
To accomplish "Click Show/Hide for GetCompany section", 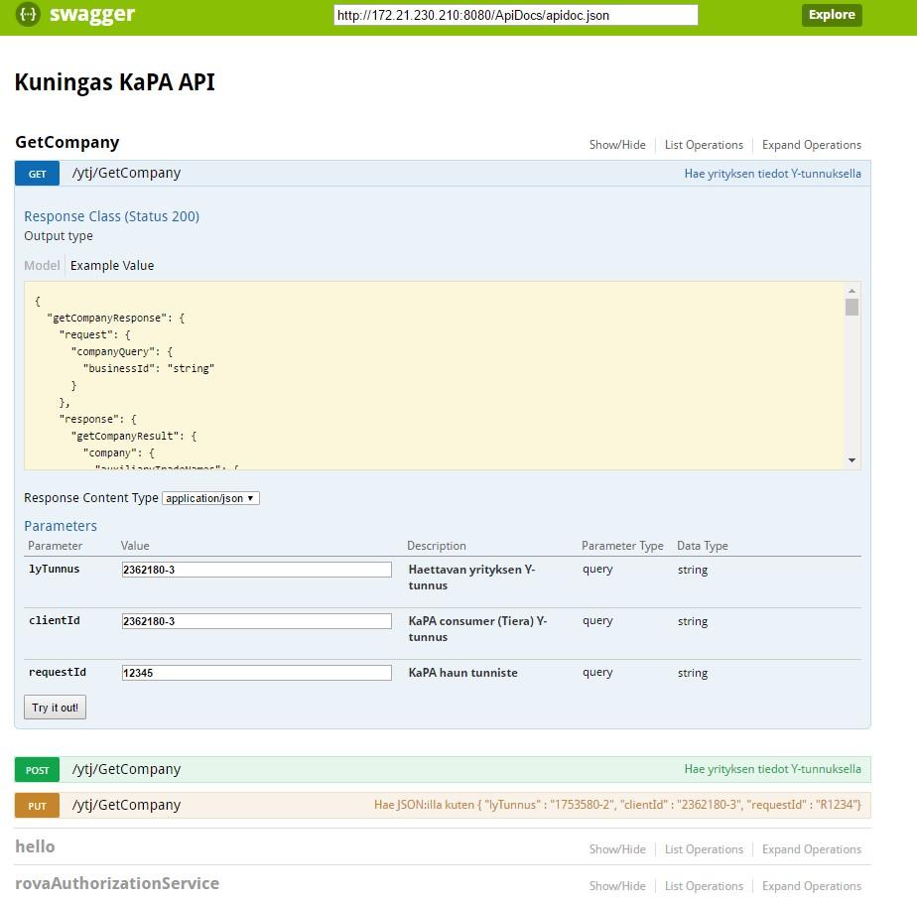I will pos(617,145).
